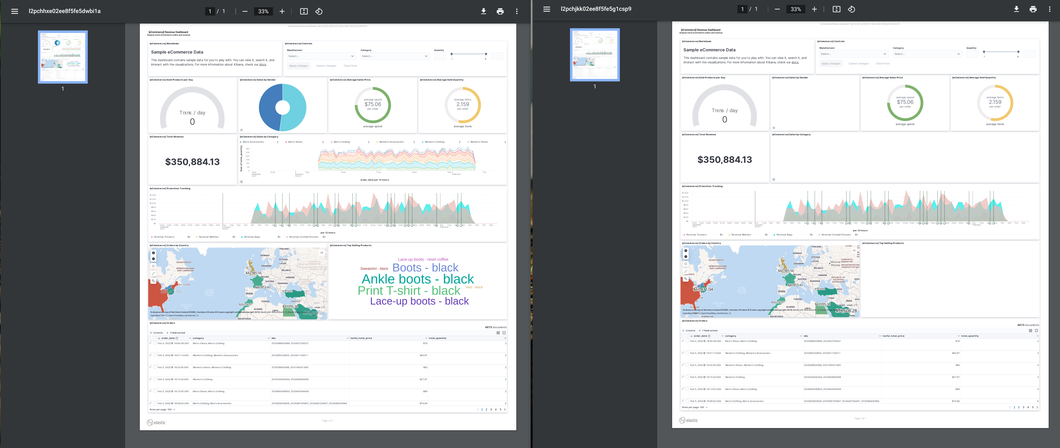Click the fit-to-page icon on the left toolbar
1060x448 pixels.
click(x=304, y=12)
